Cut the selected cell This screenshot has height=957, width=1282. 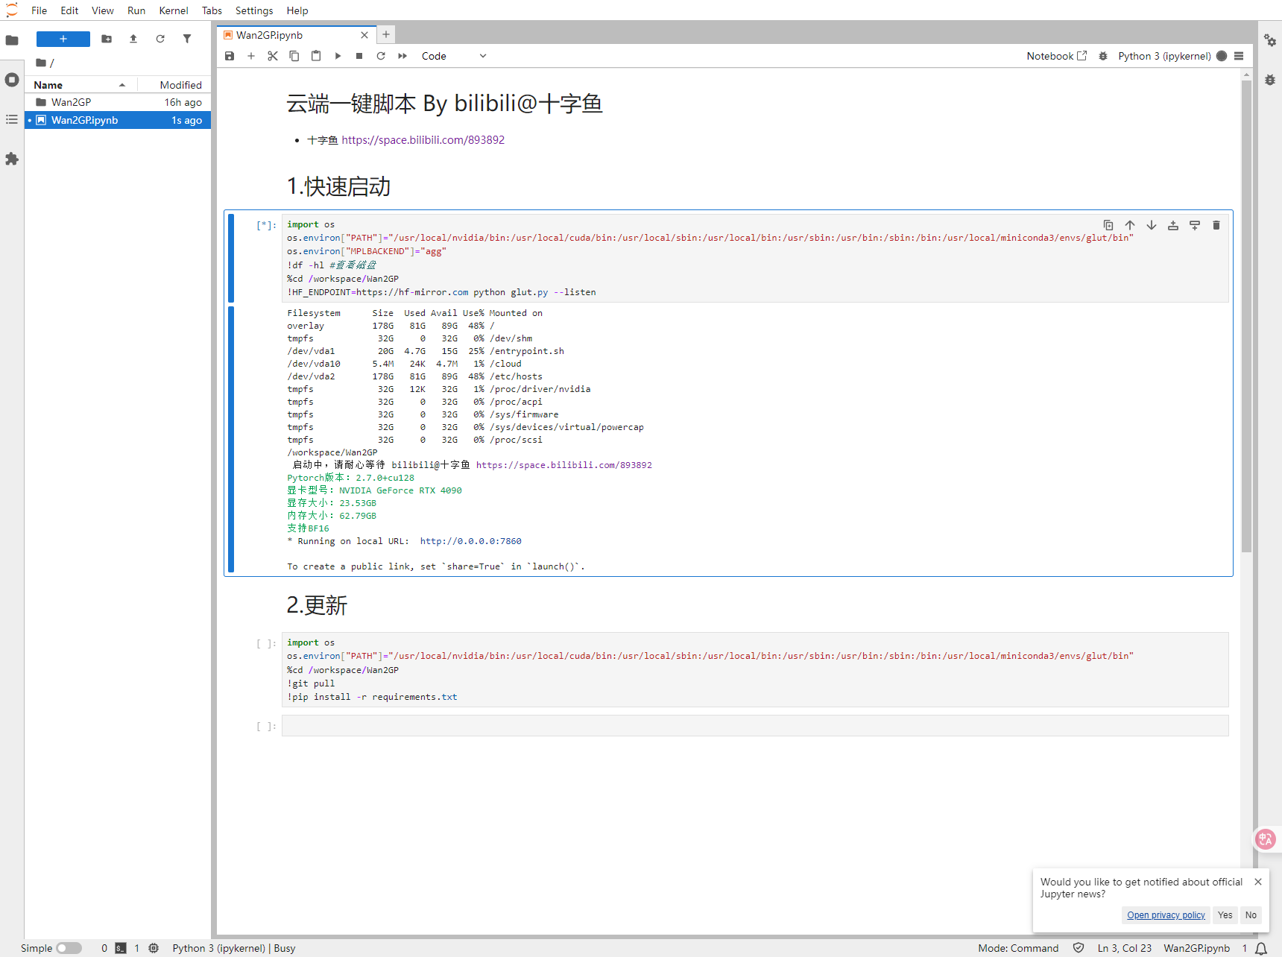tap(273, 56)
